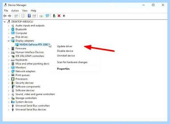170x124 pixels.
Task: Select Uninstall device in context menu
Action: tap(66, 56)
